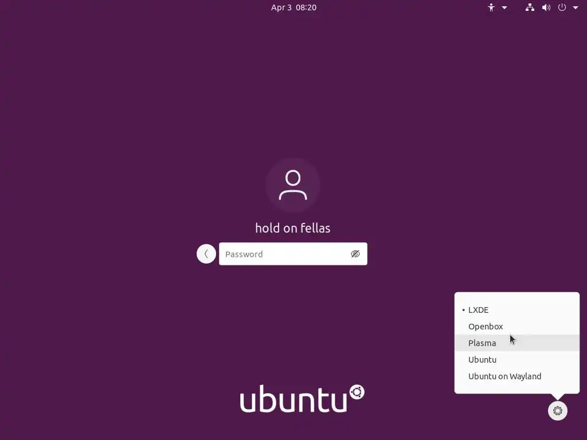587x440 pixels.
Task: Click the username 'hold on fellas'
Action: click(293, 228)
